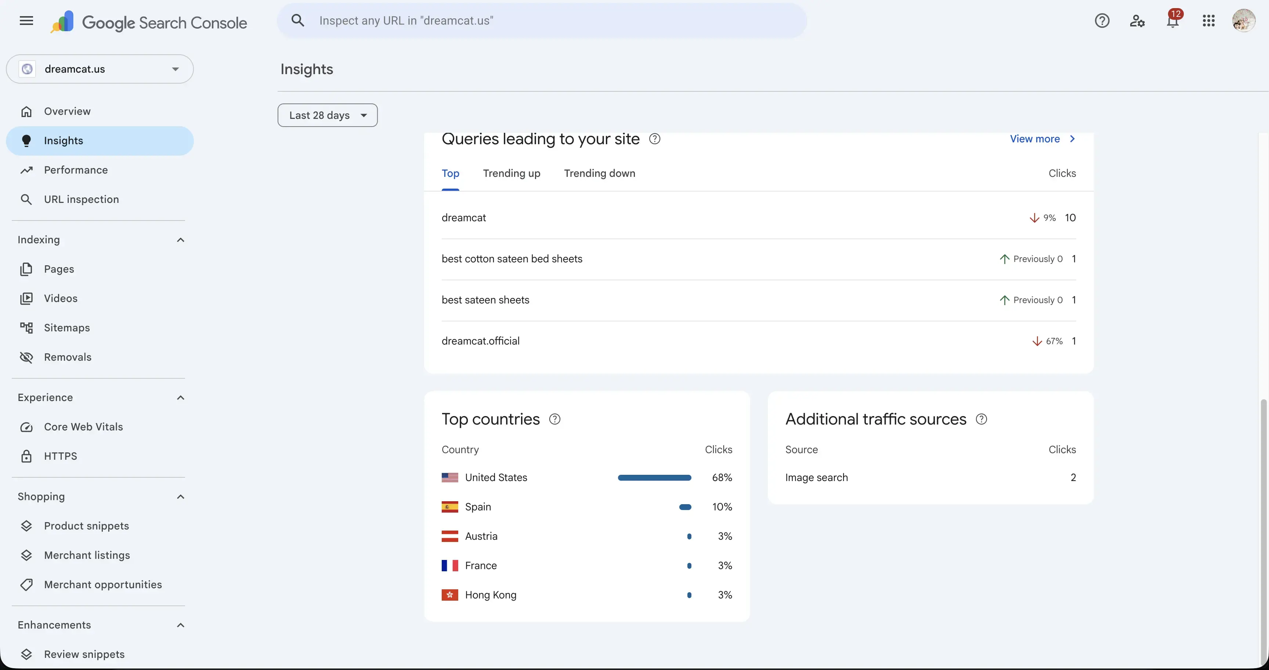This screenshot has width=1269, height=670.
Task: Open help for Top countries
Action: [x=555, y=419]
